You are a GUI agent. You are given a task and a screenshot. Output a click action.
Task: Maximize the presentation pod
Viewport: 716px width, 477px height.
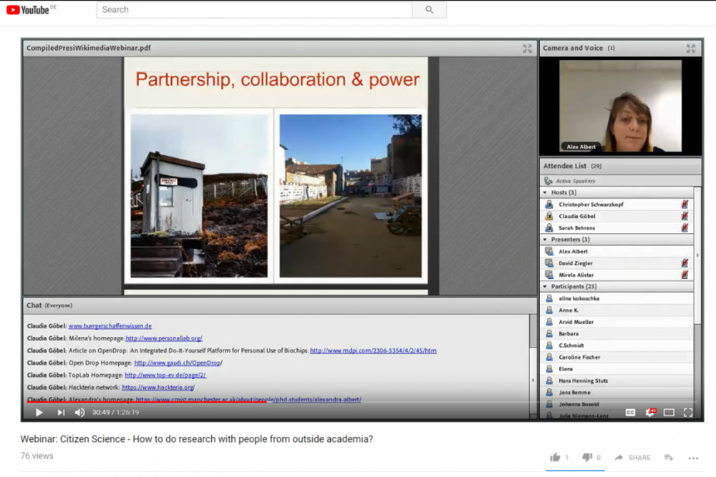[528, 49]
